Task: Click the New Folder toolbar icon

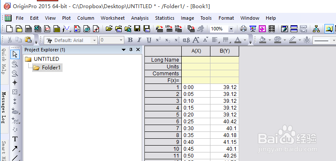Action: [x=19, y=28]
